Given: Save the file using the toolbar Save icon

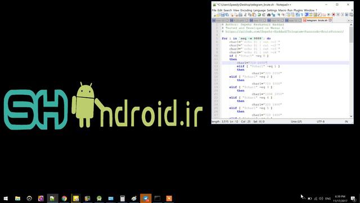Looking at the screenshot, I should tap(222, 15).
